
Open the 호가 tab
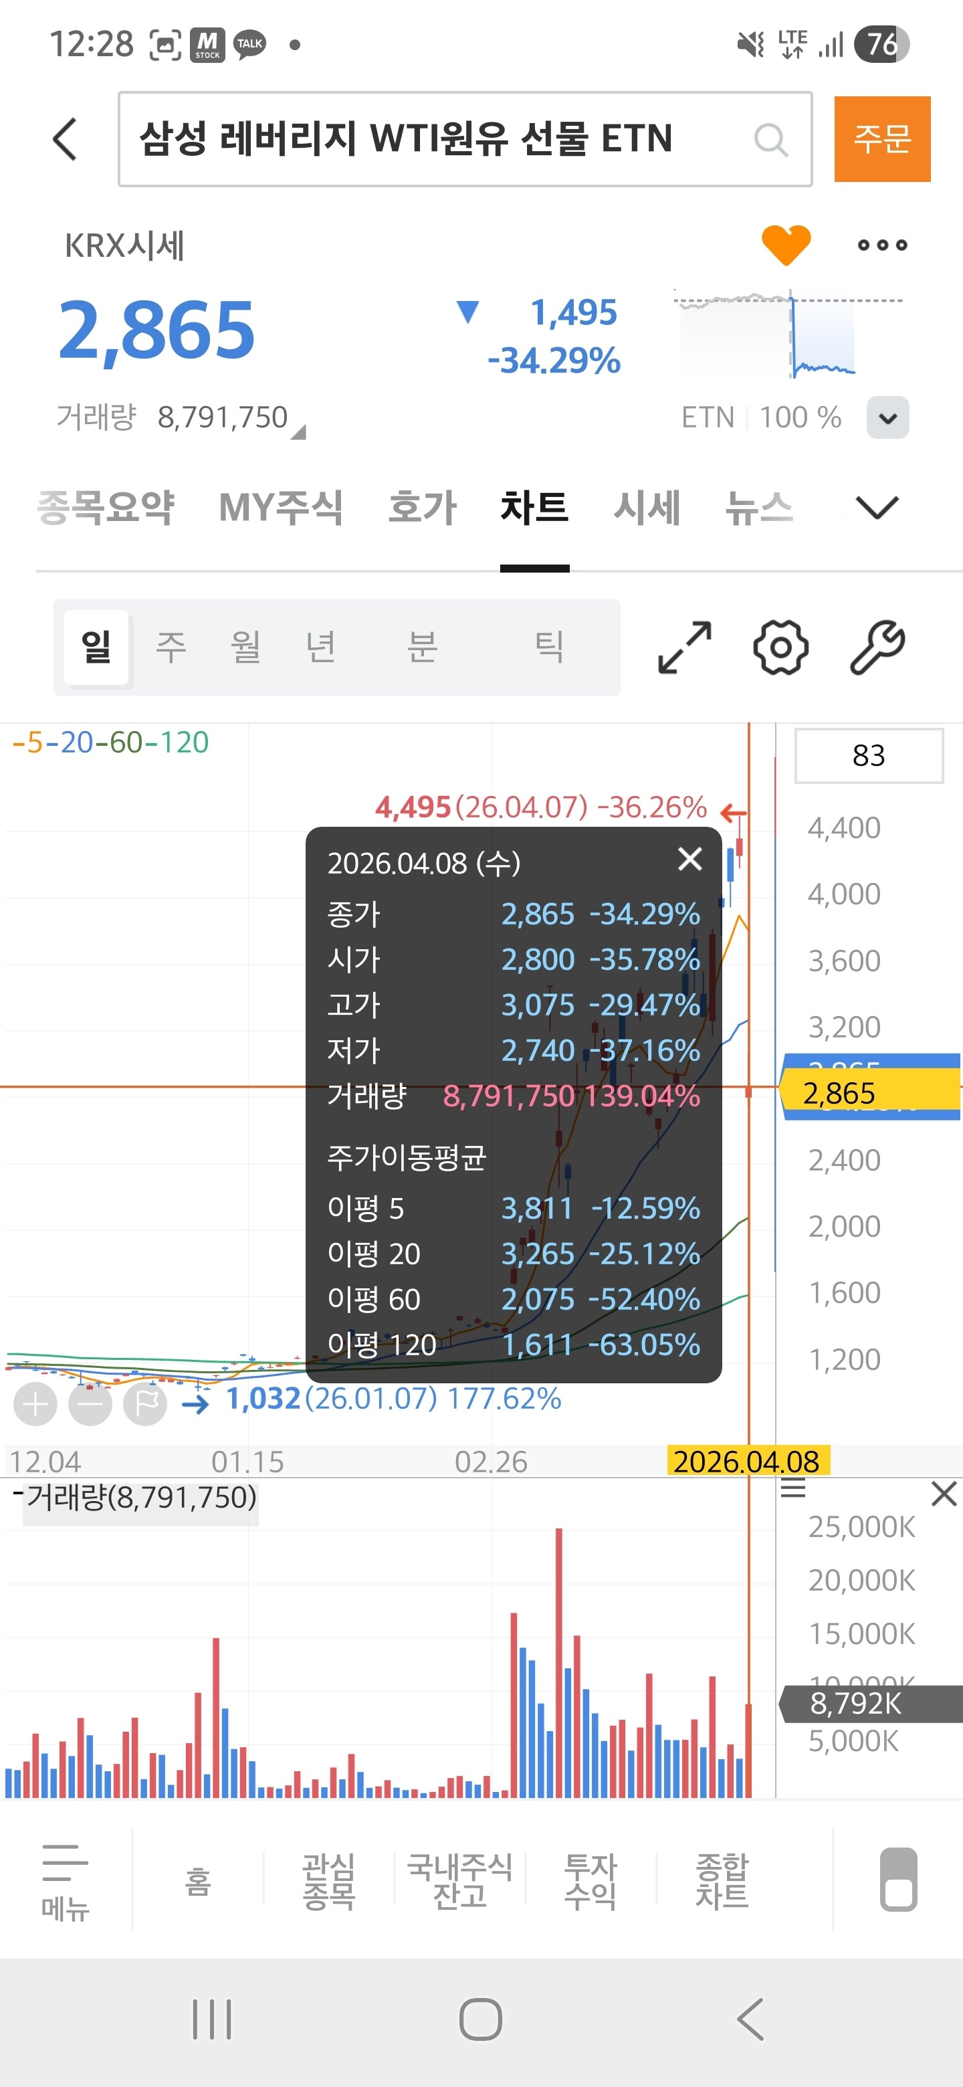[422, 508]
